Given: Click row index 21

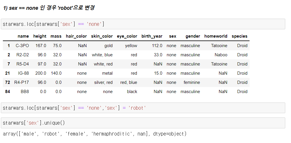Looking at the screenshot, I should tap(7, 73).
